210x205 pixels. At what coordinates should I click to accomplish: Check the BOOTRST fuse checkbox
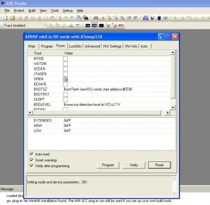pos(65,94)
